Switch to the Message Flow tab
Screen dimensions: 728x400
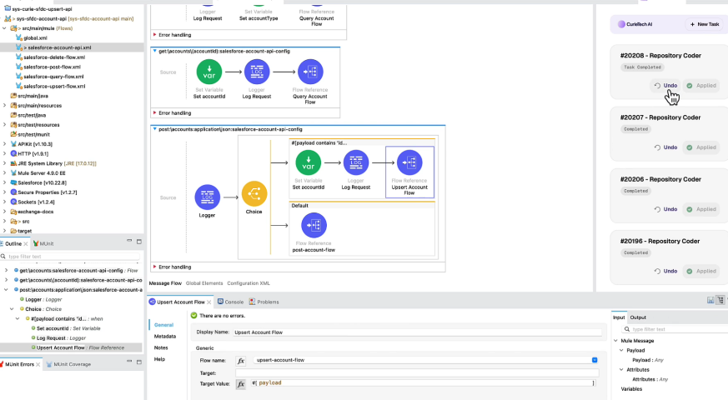pyautogui.click(x=165, y=283)
